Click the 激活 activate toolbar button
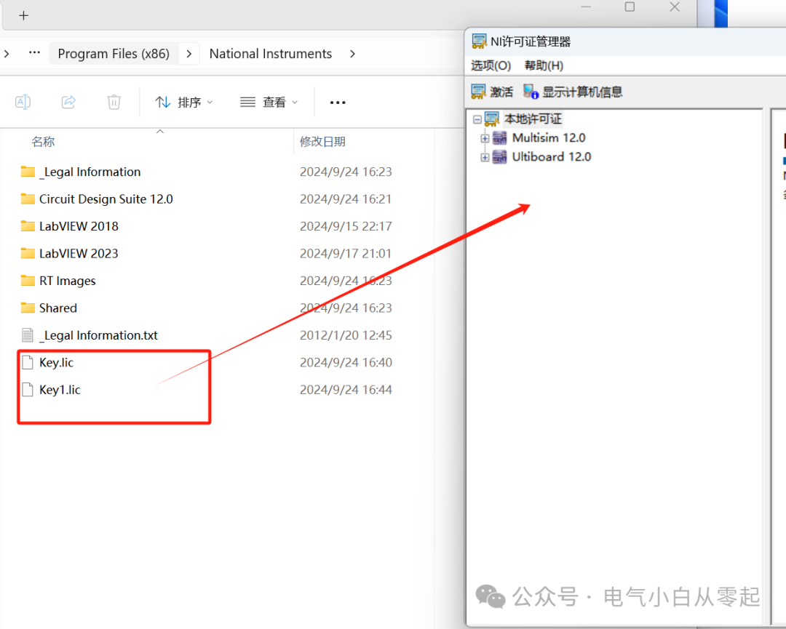 click(493, 92)
